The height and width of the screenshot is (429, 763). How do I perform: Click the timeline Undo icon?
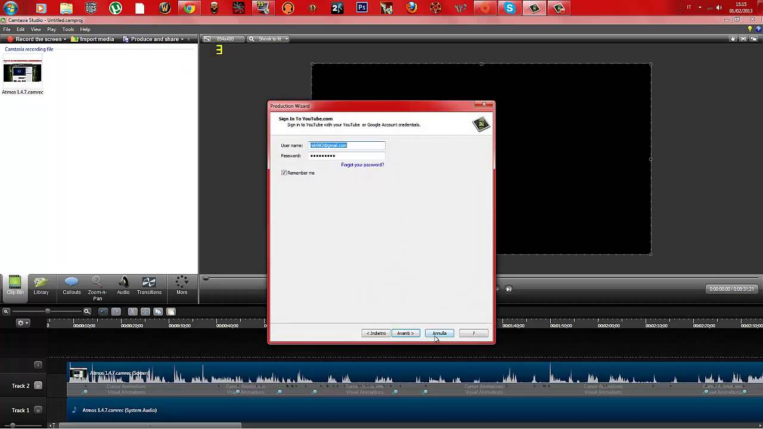[x=103, y=312]
